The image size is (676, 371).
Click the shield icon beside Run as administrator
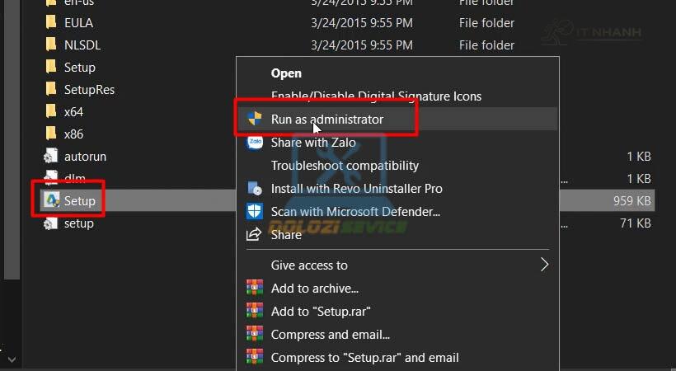point(255,120)
